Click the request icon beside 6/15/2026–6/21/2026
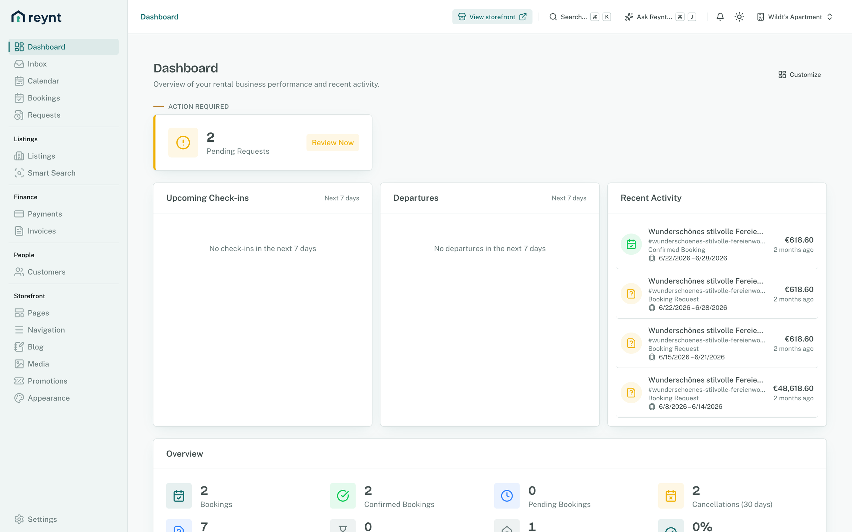852x532 pixels. [x=631, y=343]
